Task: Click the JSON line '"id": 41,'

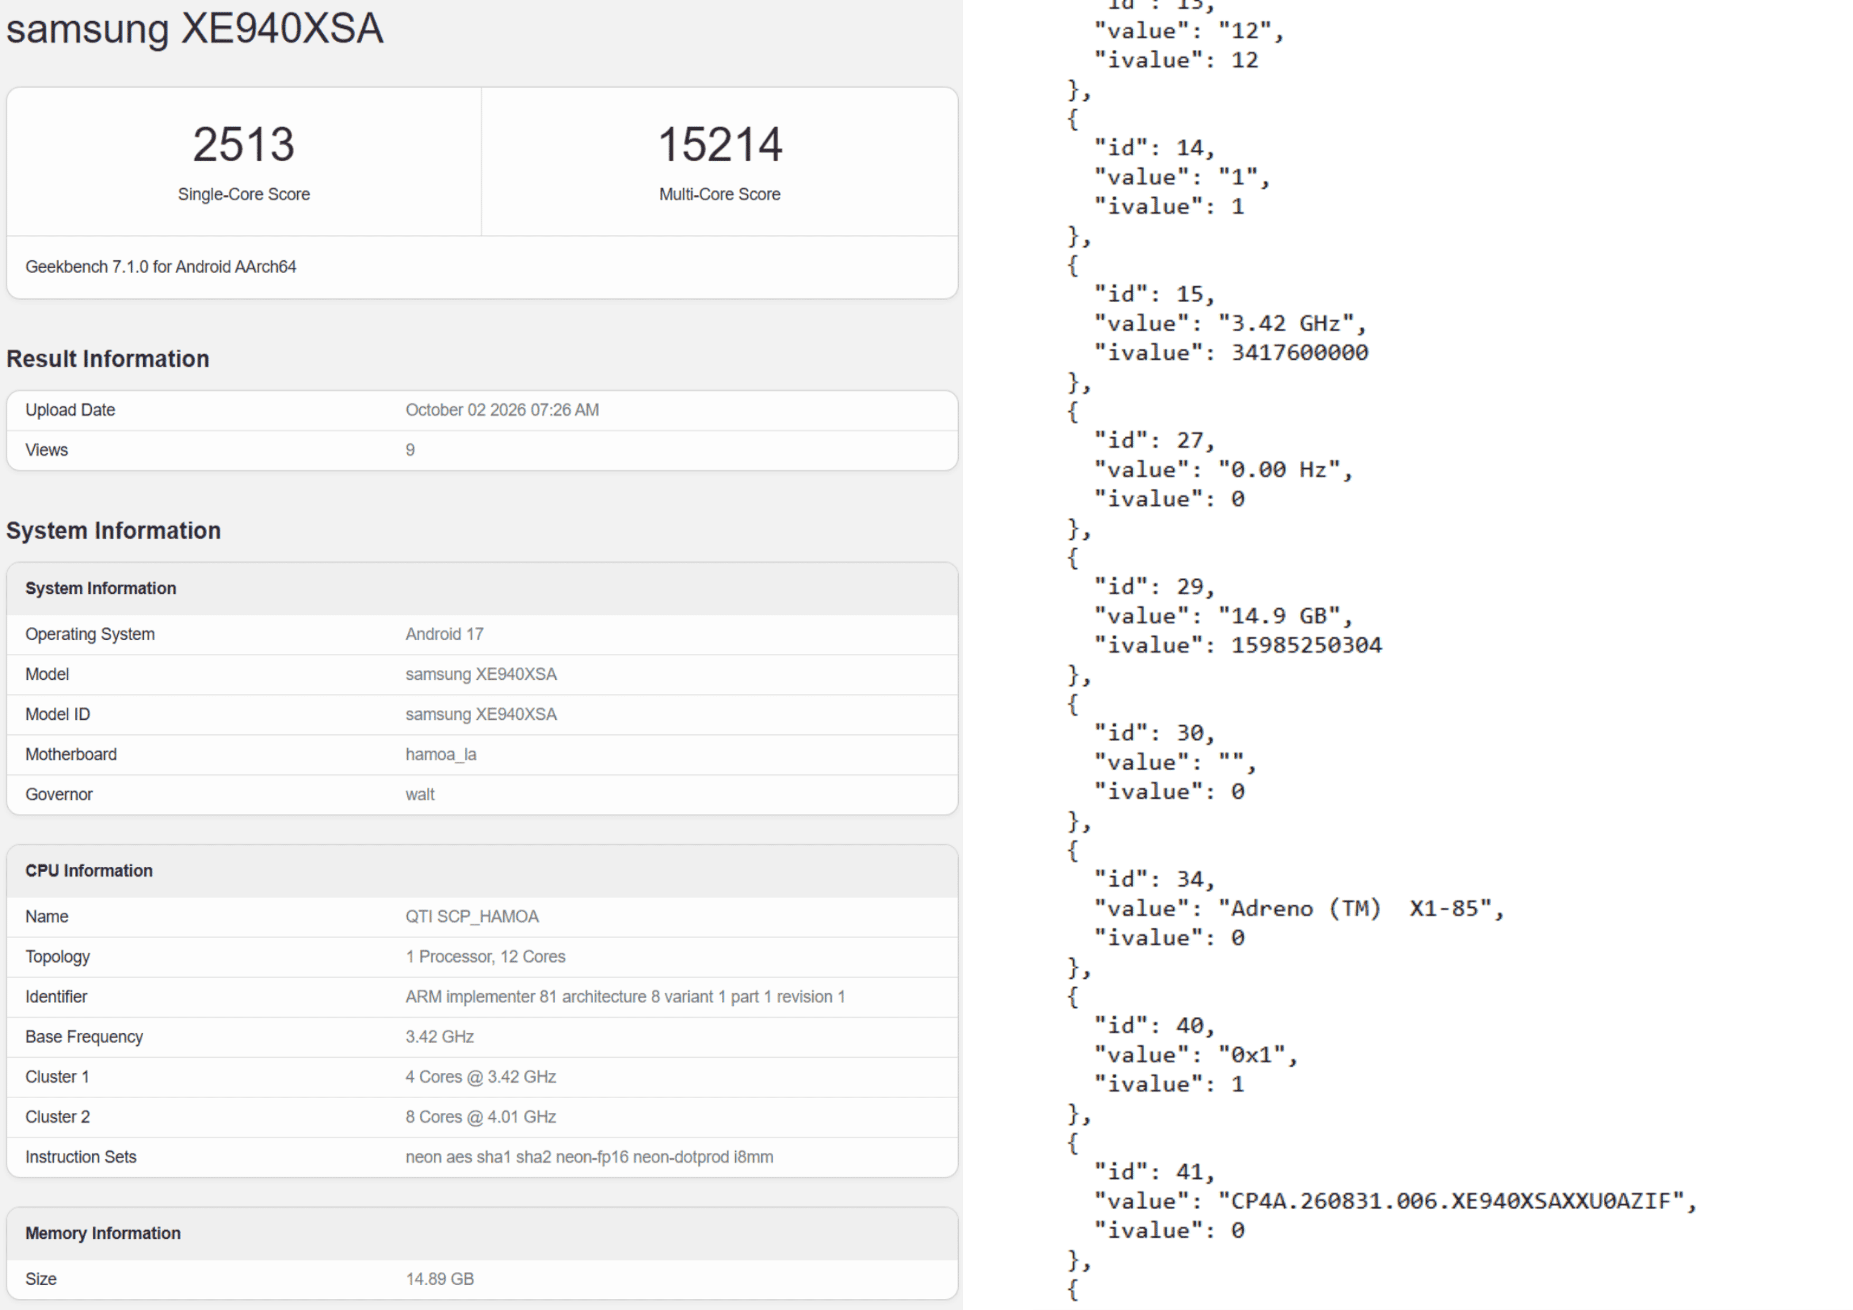Action: pos(1154,1173)
